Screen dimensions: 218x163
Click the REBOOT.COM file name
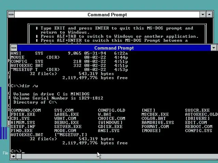[x=199, y=127]
